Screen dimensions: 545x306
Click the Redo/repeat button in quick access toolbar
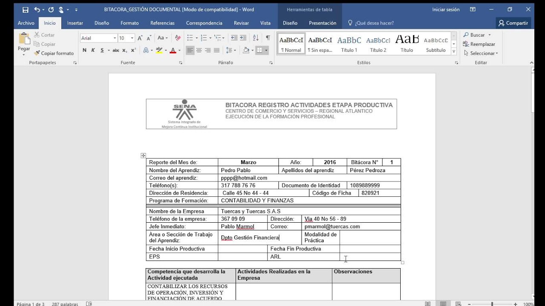tap(51, 9)
